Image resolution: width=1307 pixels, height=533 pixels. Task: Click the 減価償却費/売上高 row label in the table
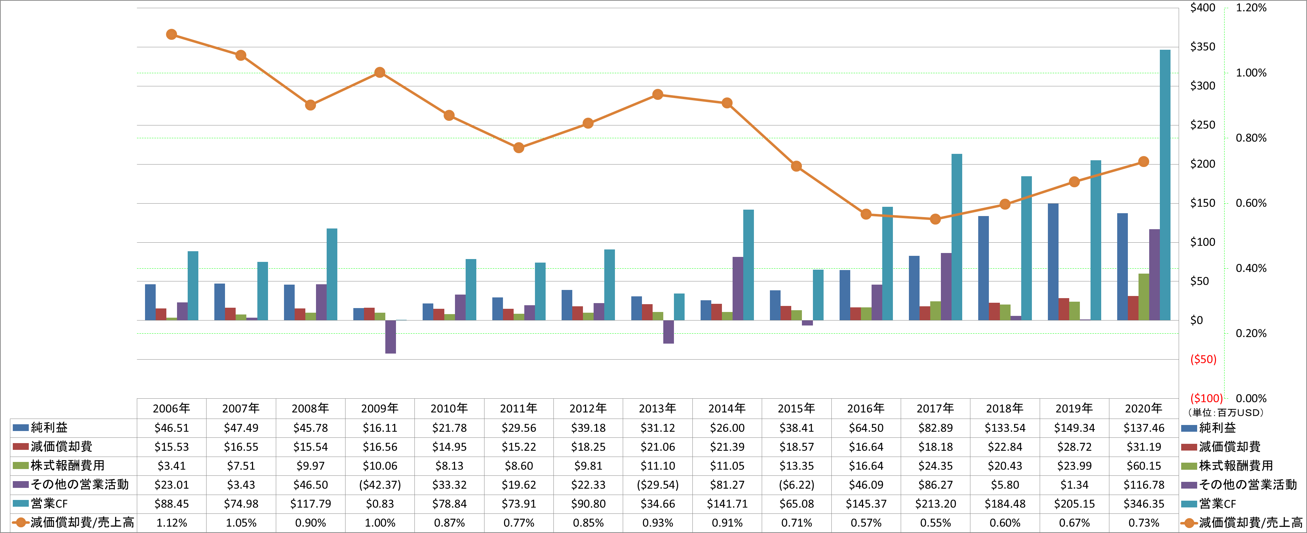pyautogui.click(x=82, y=522)
